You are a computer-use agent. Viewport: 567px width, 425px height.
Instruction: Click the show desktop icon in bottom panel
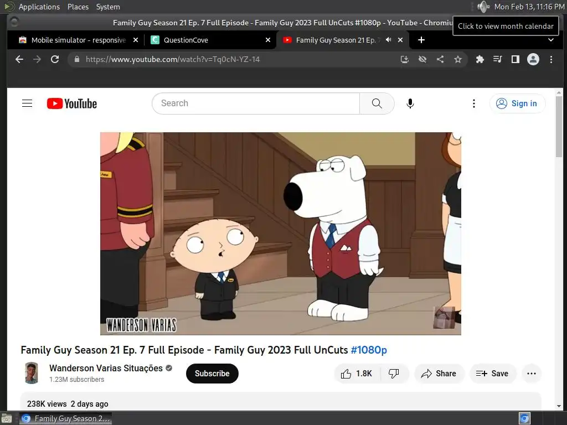tap(6, 419)
